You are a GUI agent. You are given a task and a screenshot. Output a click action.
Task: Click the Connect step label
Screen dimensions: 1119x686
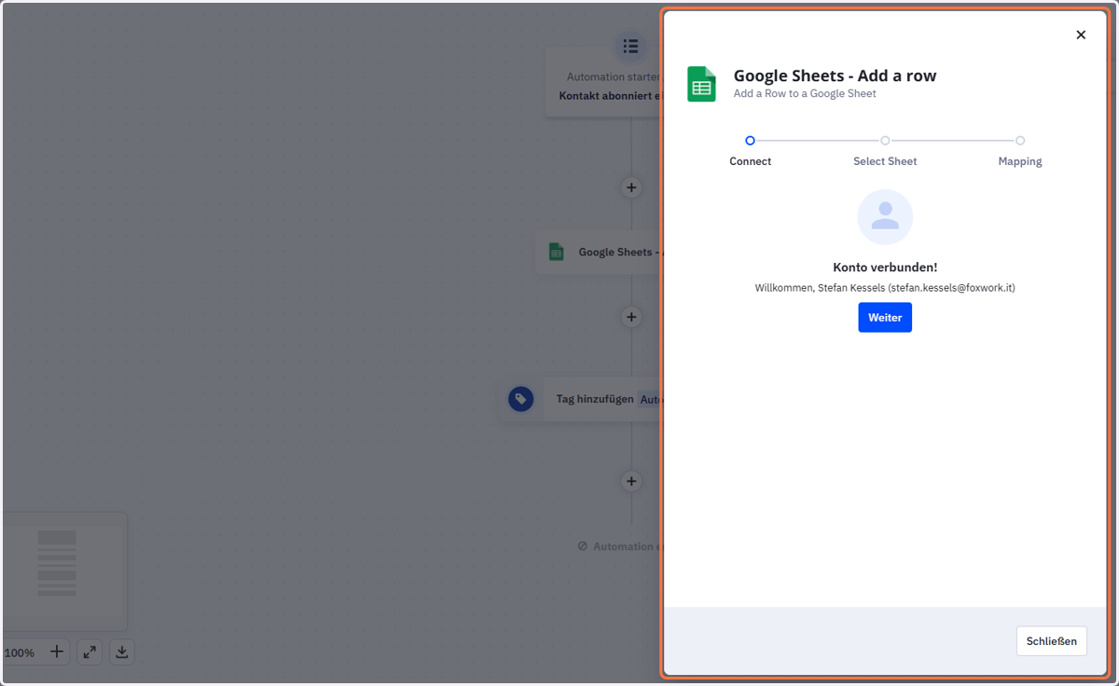click(x=750, y=161)
